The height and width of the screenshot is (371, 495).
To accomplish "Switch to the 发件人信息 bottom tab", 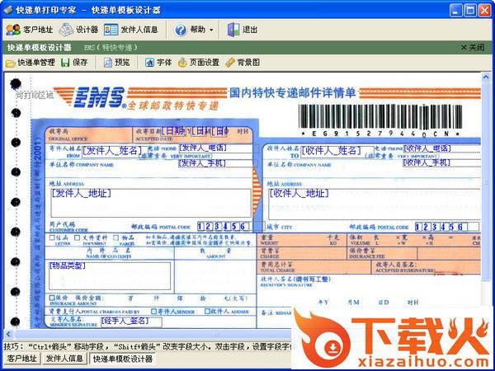I will pyautogui.click(x=64, y=359).
